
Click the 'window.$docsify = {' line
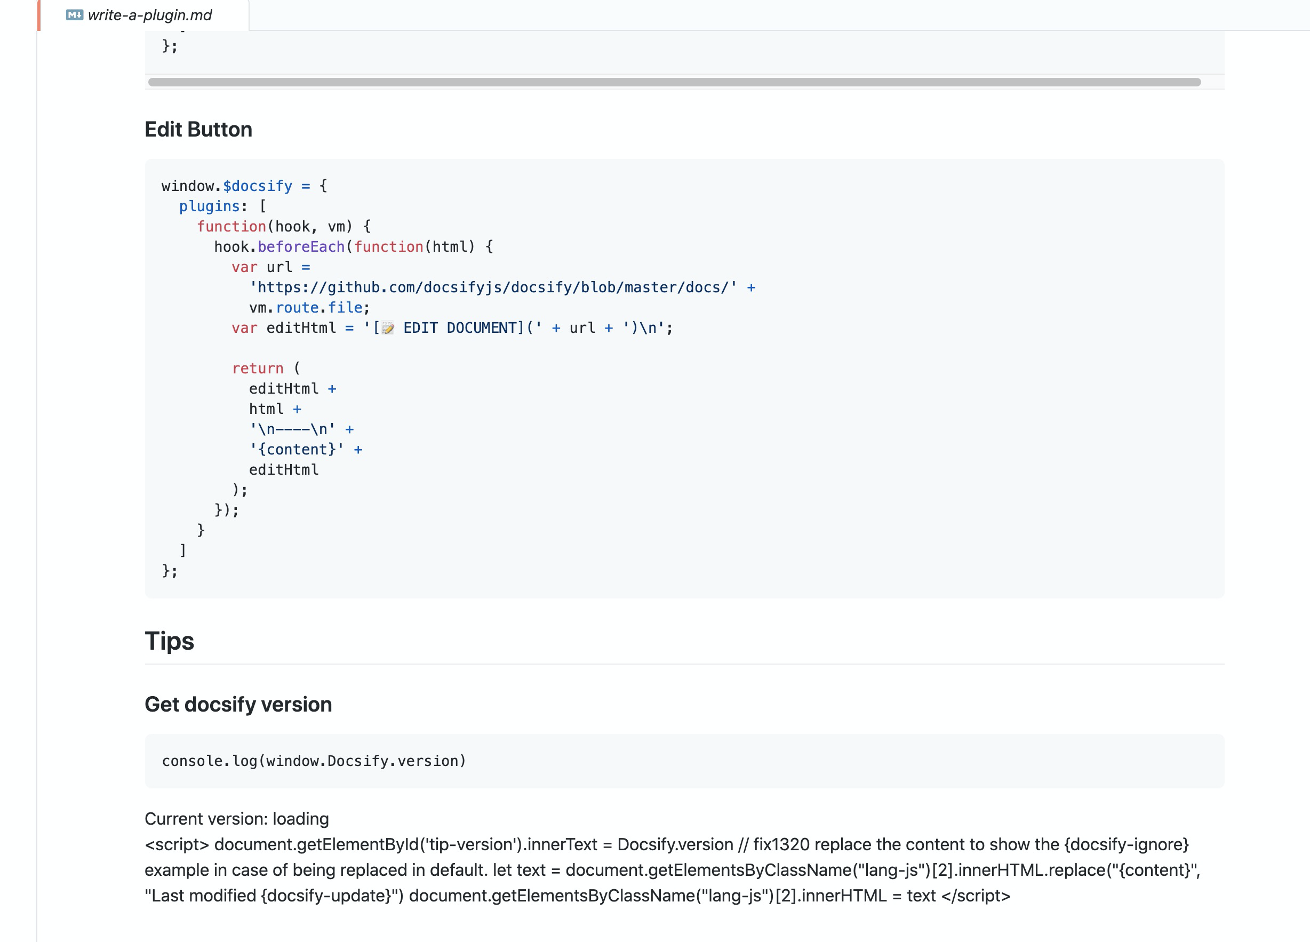244,186
